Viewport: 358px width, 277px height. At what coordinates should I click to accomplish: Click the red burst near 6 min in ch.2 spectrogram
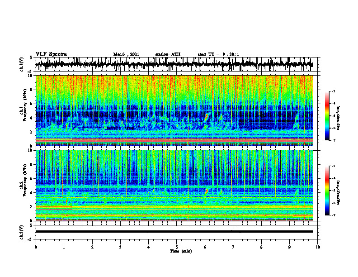[x=207, y=191]
